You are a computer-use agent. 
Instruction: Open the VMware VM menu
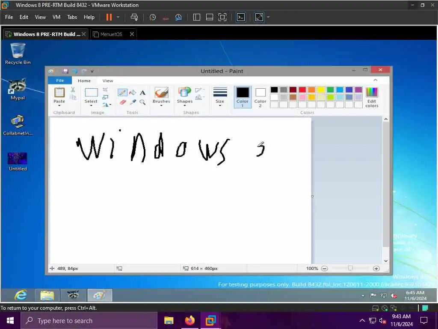pyautogui.click(x=56, y=17)
